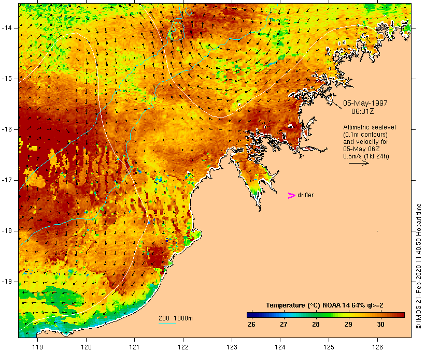The width and height of the screenshot is (425, 352).
Task: Click latitude axis label -18
Action: pyautogui.click(x=7, y=231)
